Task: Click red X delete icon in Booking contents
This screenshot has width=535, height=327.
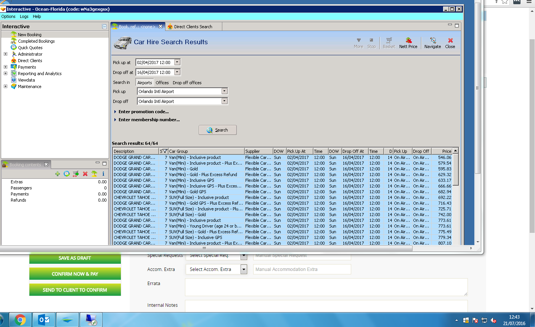Action: pos(85,174)
